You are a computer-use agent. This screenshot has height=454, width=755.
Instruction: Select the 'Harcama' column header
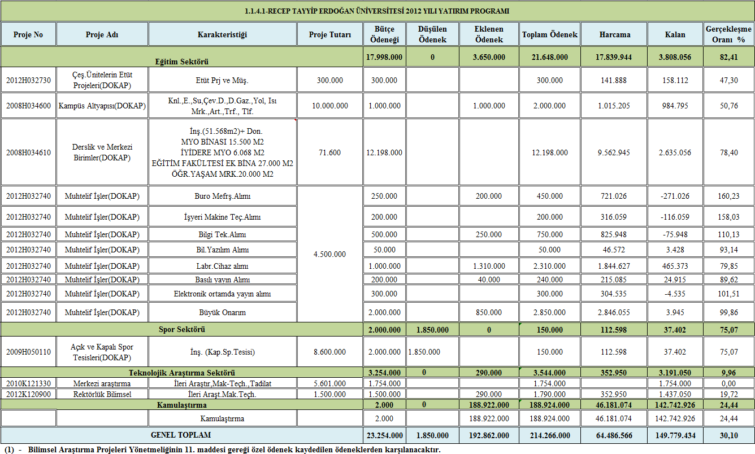614,34
